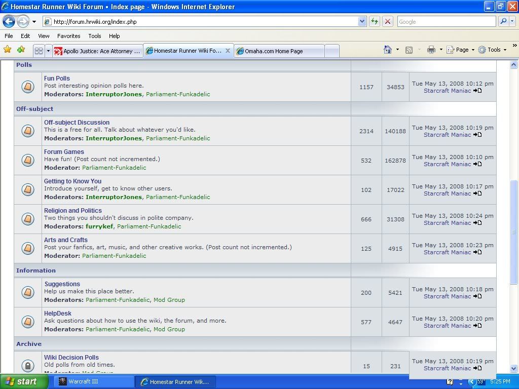This screenshot has height=389, width=519.
Task: Click the Windows Start button
Action: pos(24,381)
